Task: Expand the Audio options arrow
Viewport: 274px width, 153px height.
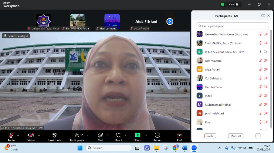Action: coord(18,135)
